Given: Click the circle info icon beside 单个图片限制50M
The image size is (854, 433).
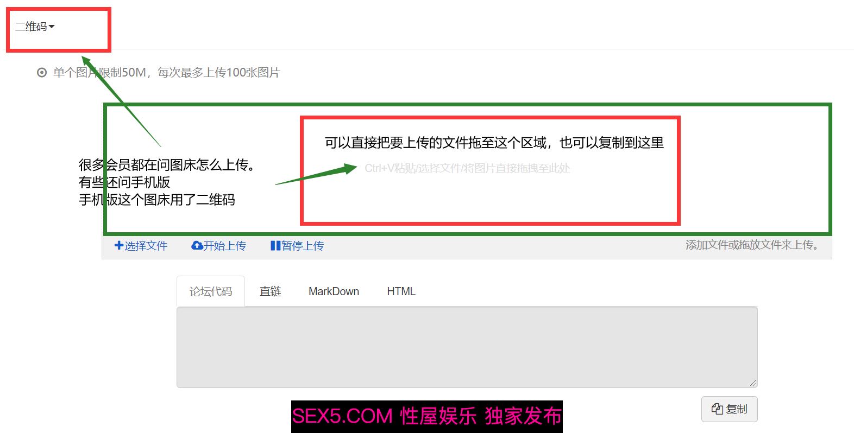Looking at the screenshot, I should [x=42, y=73].
